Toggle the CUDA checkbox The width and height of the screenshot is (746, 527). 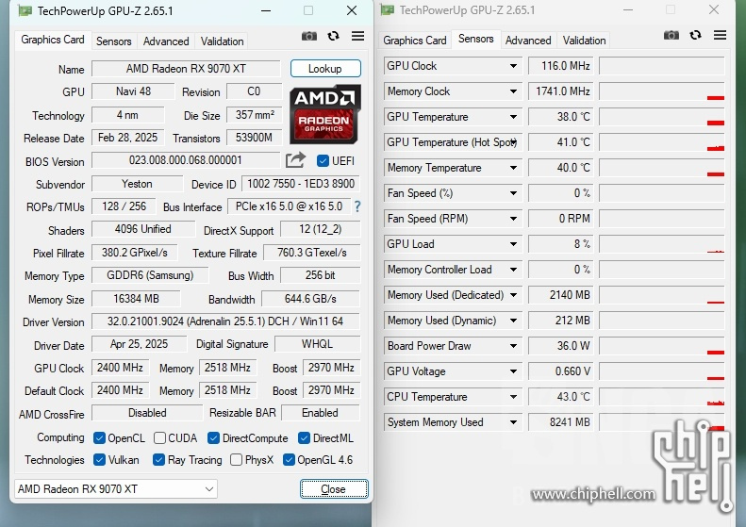160,438
